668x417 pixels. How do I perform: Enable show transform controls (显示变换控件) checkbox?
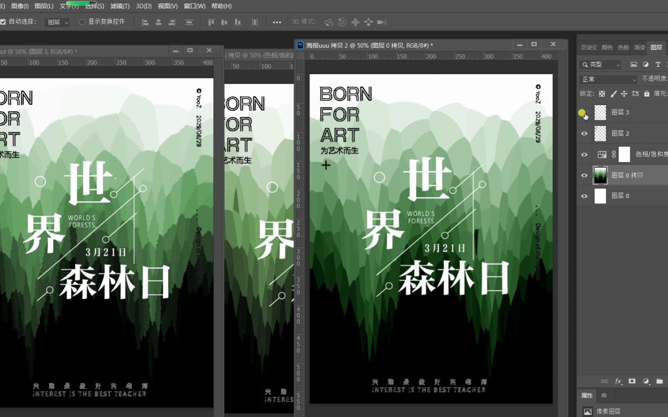[82, 22]
